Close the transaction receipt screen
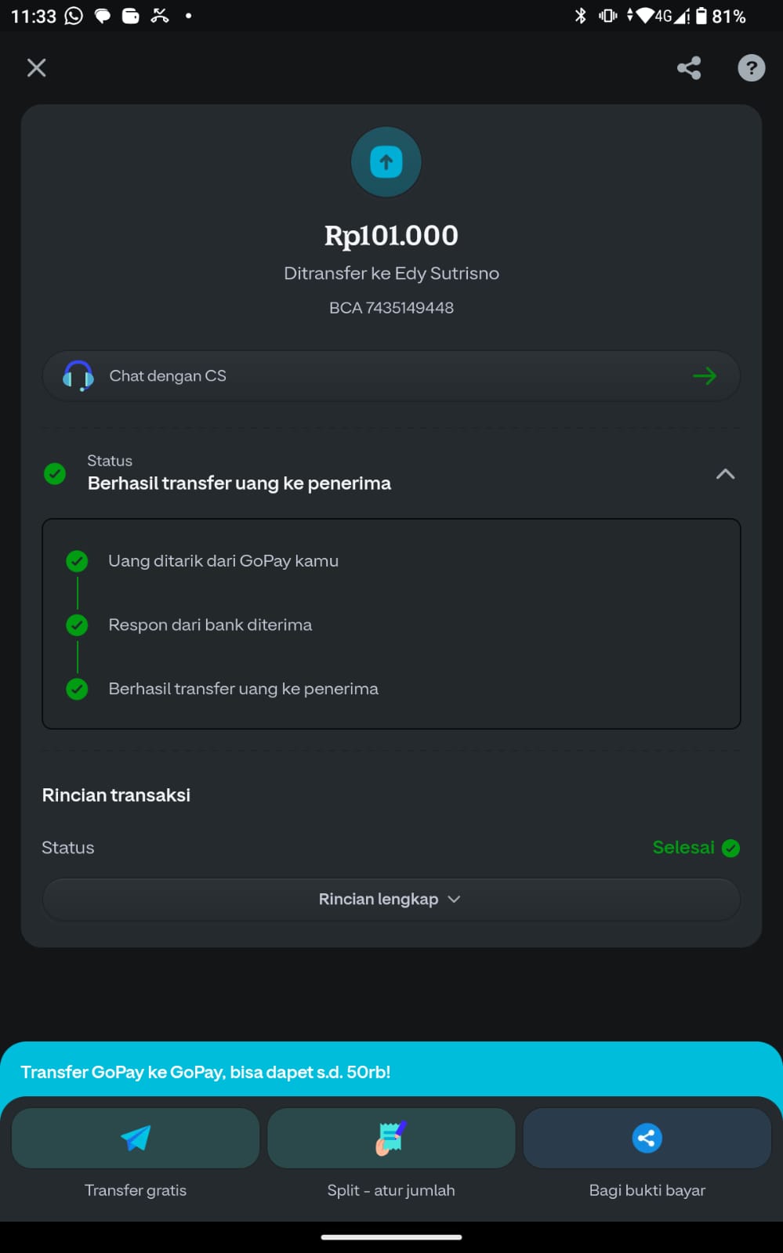This screenshot has height=1253, width=783. pos(36,67)
